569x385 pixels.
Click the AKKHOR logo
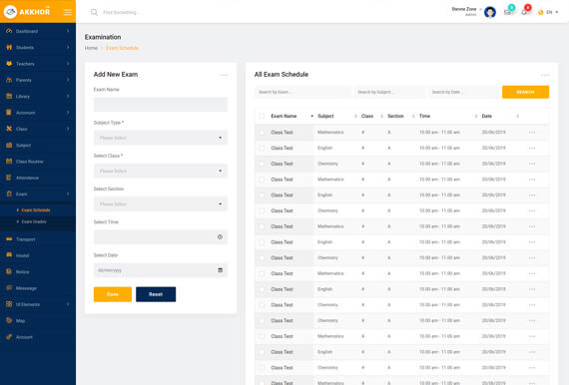tap(27, 12)
